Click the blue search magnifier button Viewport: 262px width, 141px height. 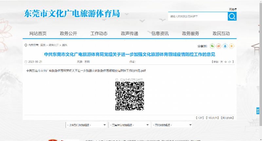232,16
